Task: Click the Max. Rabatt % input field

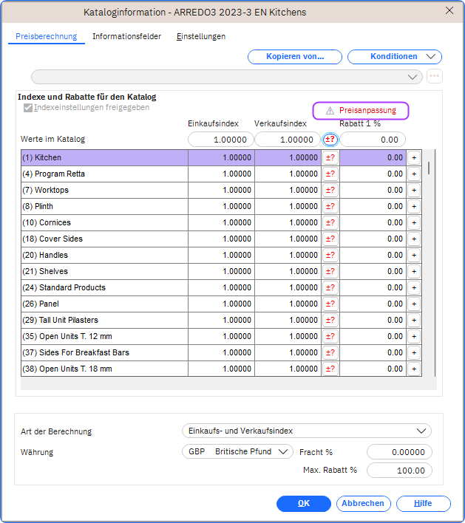Action: pos(399,471)
